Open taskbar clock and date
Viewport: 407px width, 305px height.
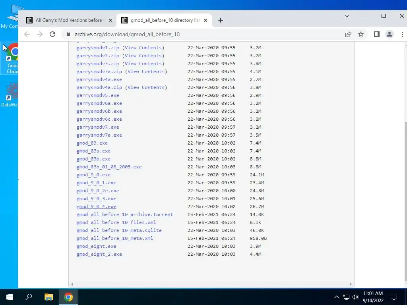tap(373, 297)
